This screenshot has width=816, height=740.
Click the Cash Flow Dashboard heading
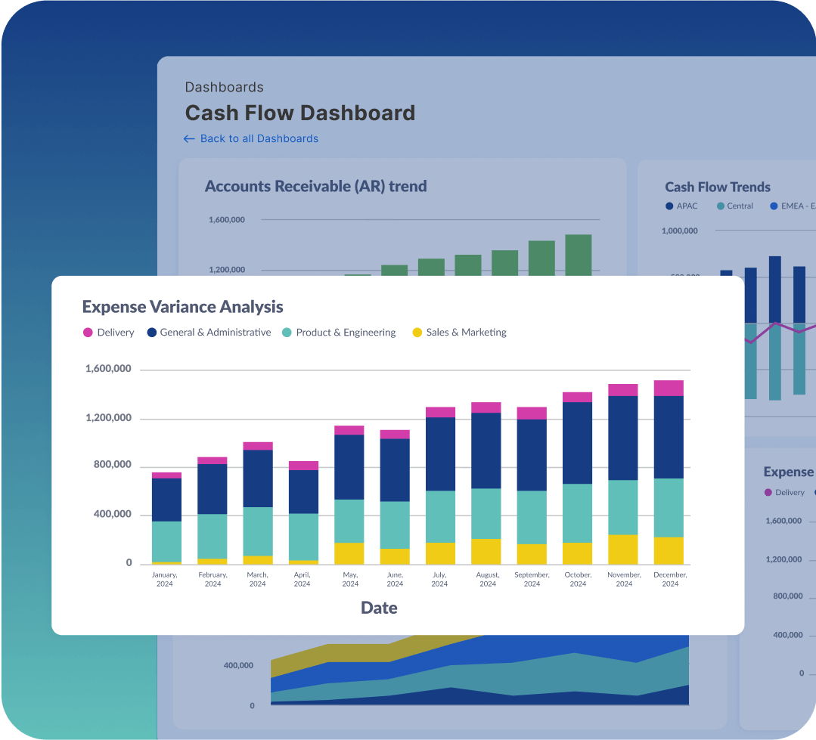tap(300, 112)
